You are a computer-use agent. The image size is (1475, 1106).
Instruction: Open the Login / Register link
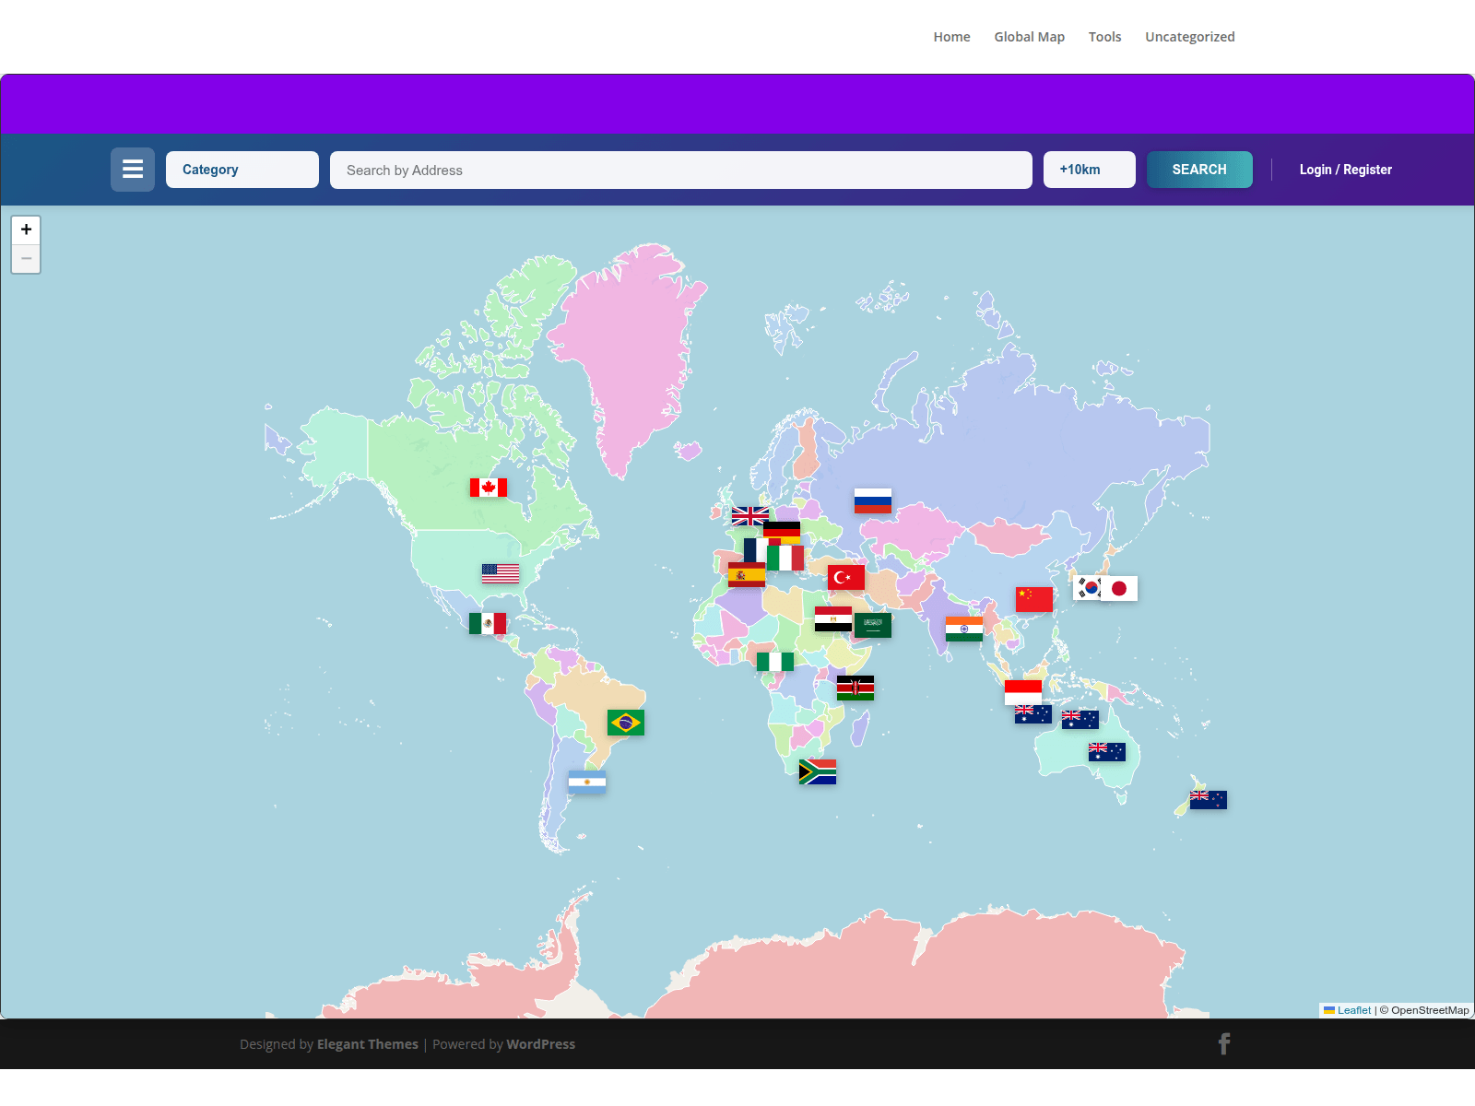tap(1346, 170)
